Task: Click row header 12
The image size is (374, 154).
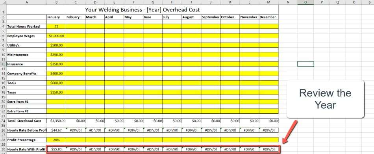Action: (3, 64)
